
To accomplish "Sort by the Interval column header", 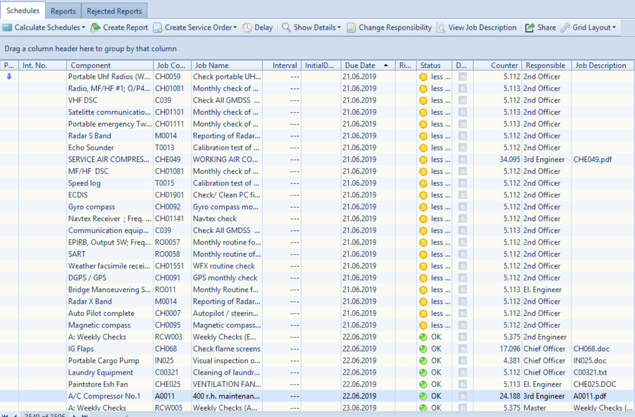I will (x=282, y=65).
